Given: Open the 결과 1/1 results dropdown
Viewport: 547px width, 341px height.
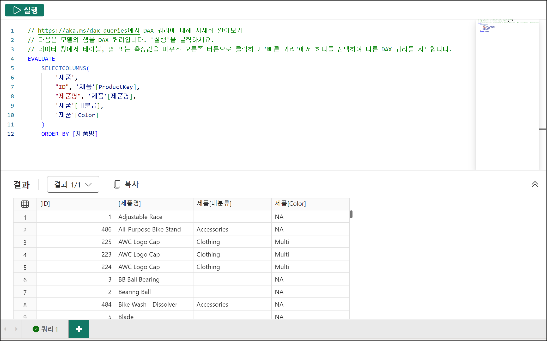Looking at the screenshot, I should point(73,185).
